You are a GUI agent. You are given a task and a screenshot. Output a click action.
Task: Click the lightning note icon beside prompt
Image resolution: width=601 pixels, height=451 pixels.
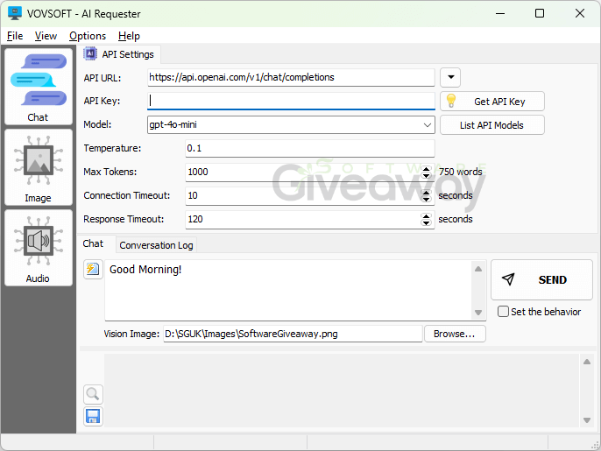(x=93, y=270)
